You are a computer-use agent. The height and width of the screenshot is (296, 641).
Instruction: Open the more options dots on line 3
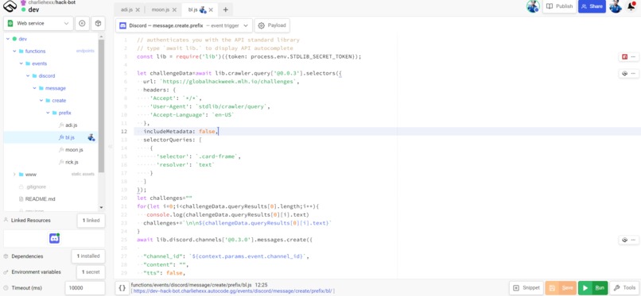(633, 56)
